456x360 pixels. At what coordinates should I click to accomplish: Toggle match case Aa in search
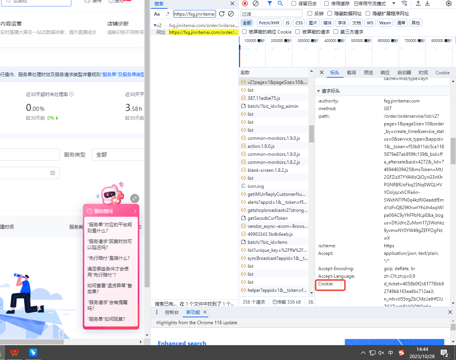[x=157, y=14]
